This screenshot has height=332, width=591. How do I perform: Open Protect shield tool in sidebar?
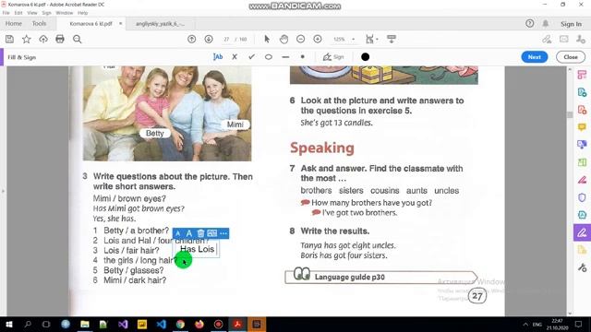[x=582, y=197]
